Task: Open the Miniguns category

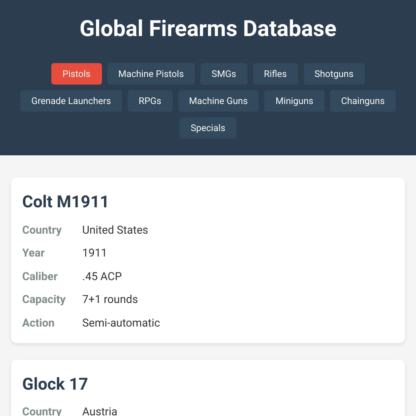Action: click(294, 101)
